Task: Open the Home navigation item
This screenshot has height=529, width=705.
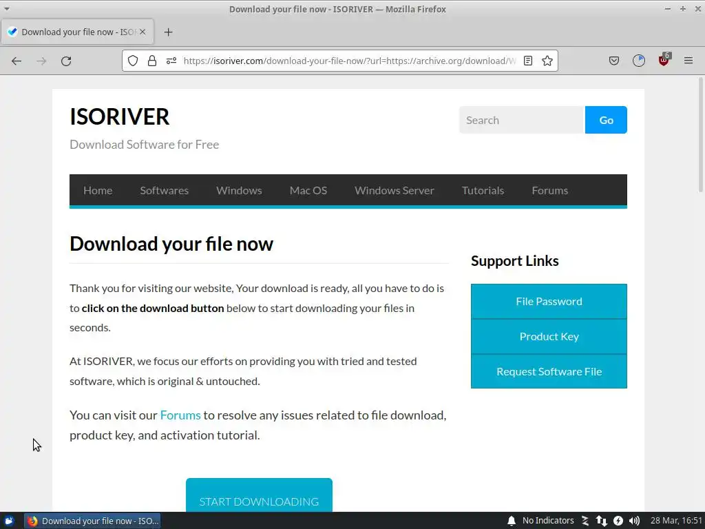Action: point(98,190)
